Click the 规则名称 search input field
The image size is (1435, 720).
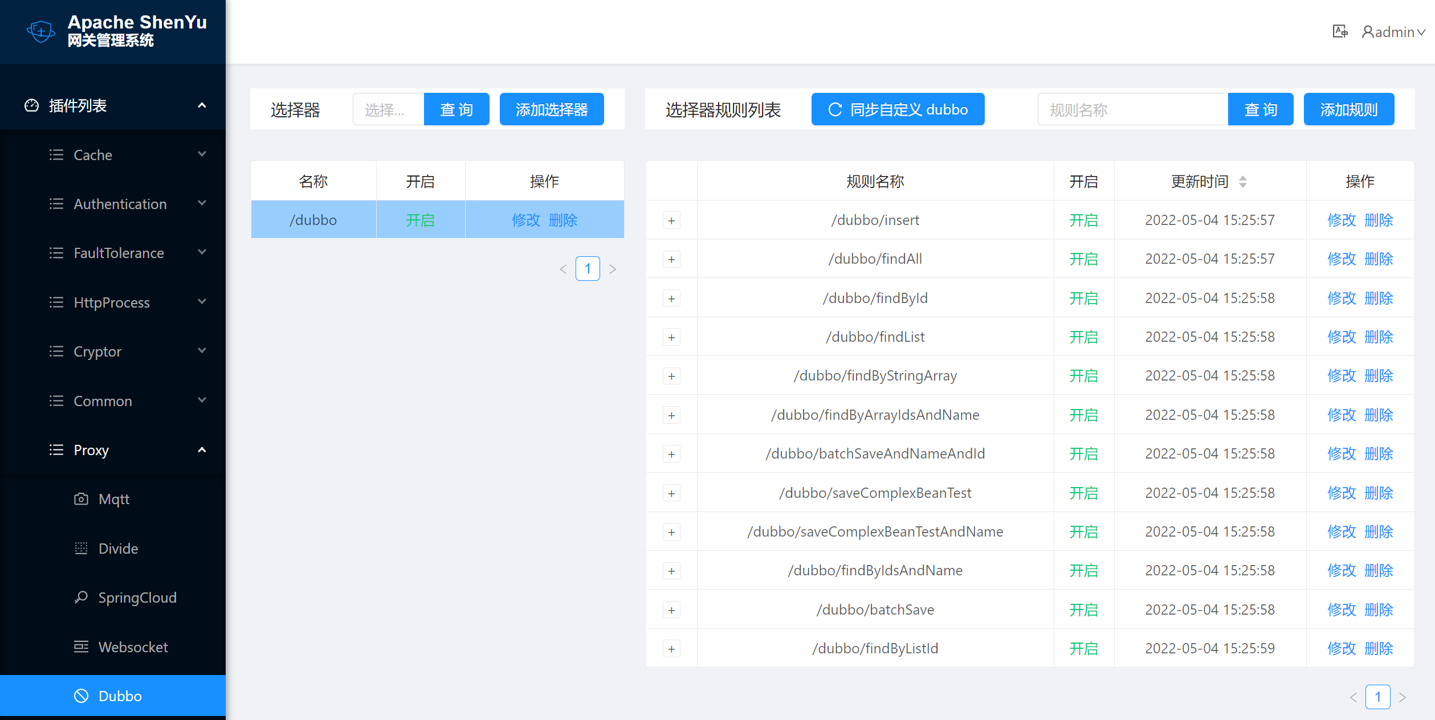pos(1132,109)
